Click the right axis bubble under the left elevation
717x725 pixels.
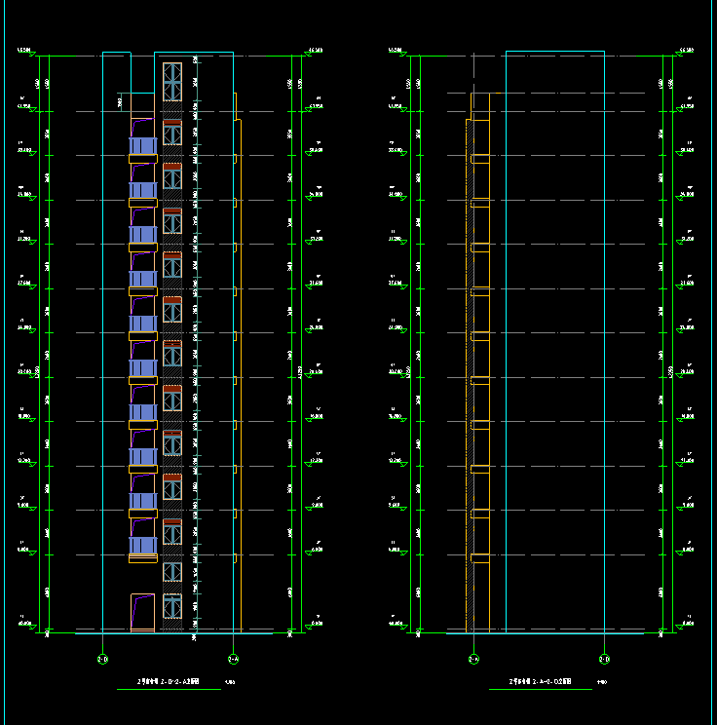[233, 660]
